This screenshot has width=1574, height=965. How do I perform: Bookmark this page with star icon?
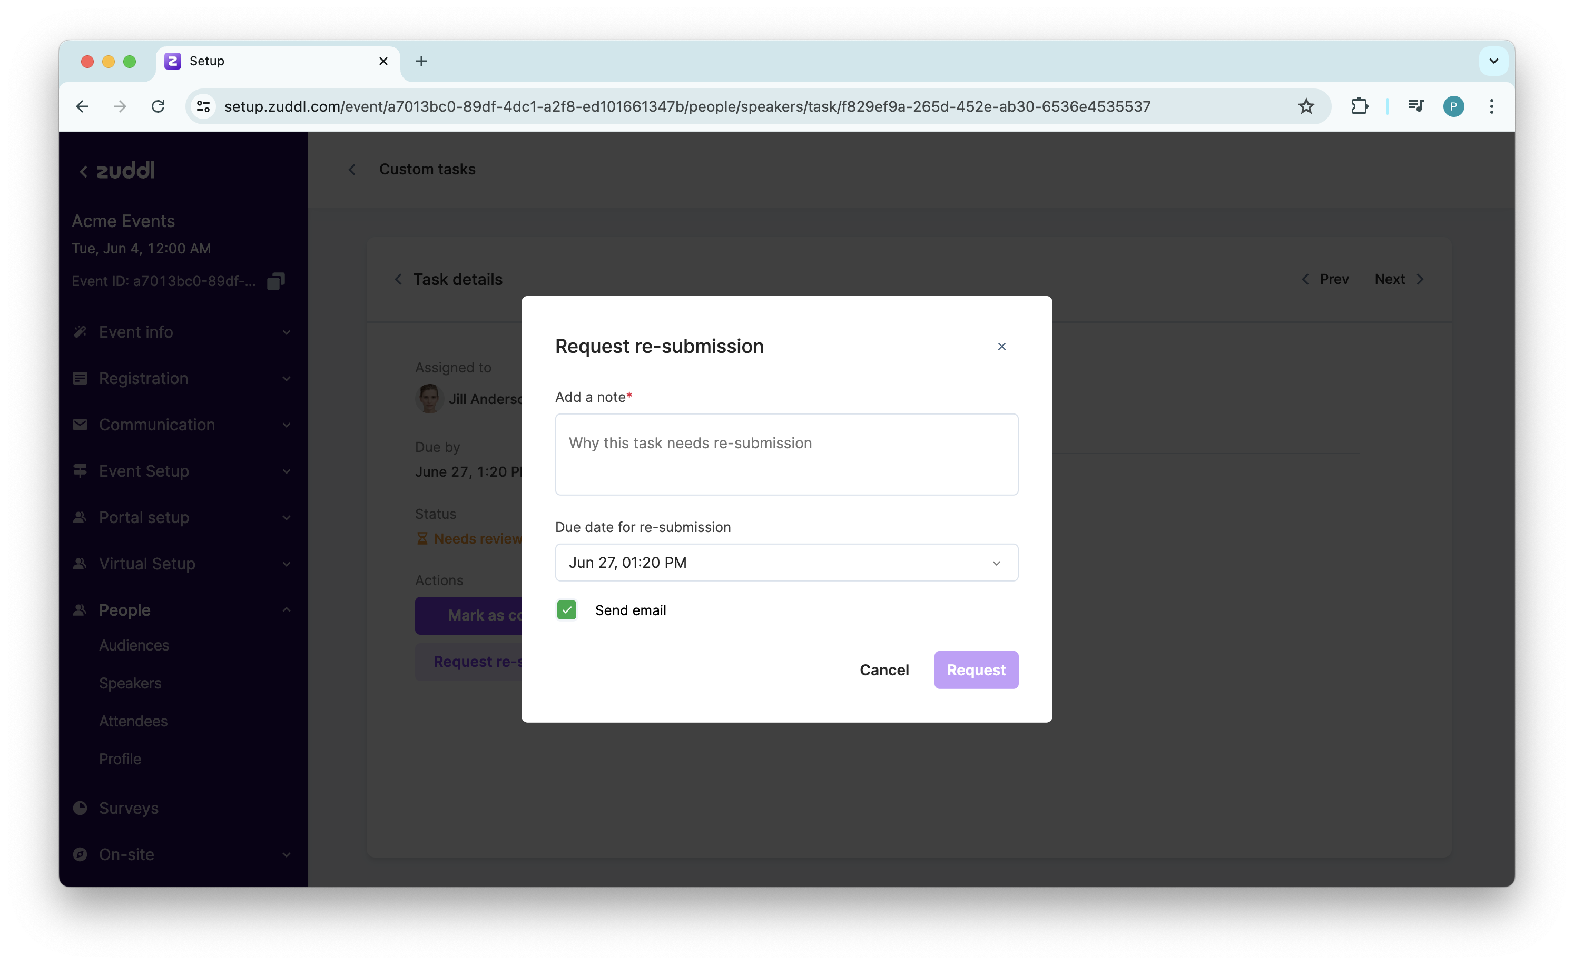(1306, 106)
